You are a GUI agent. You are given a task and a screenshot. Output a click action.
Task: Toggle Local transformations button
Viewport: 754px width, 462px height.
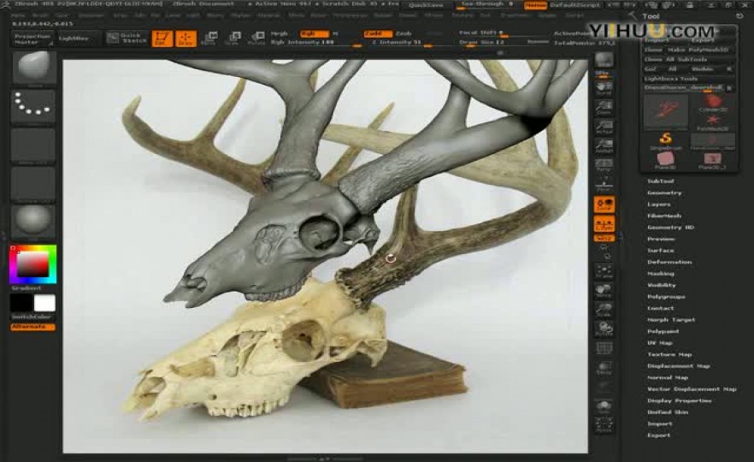coord(604,204)
